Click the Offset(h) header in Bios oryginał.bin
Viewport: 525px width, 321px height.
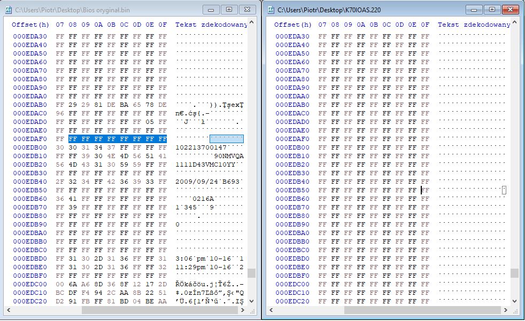click(30, 25)
